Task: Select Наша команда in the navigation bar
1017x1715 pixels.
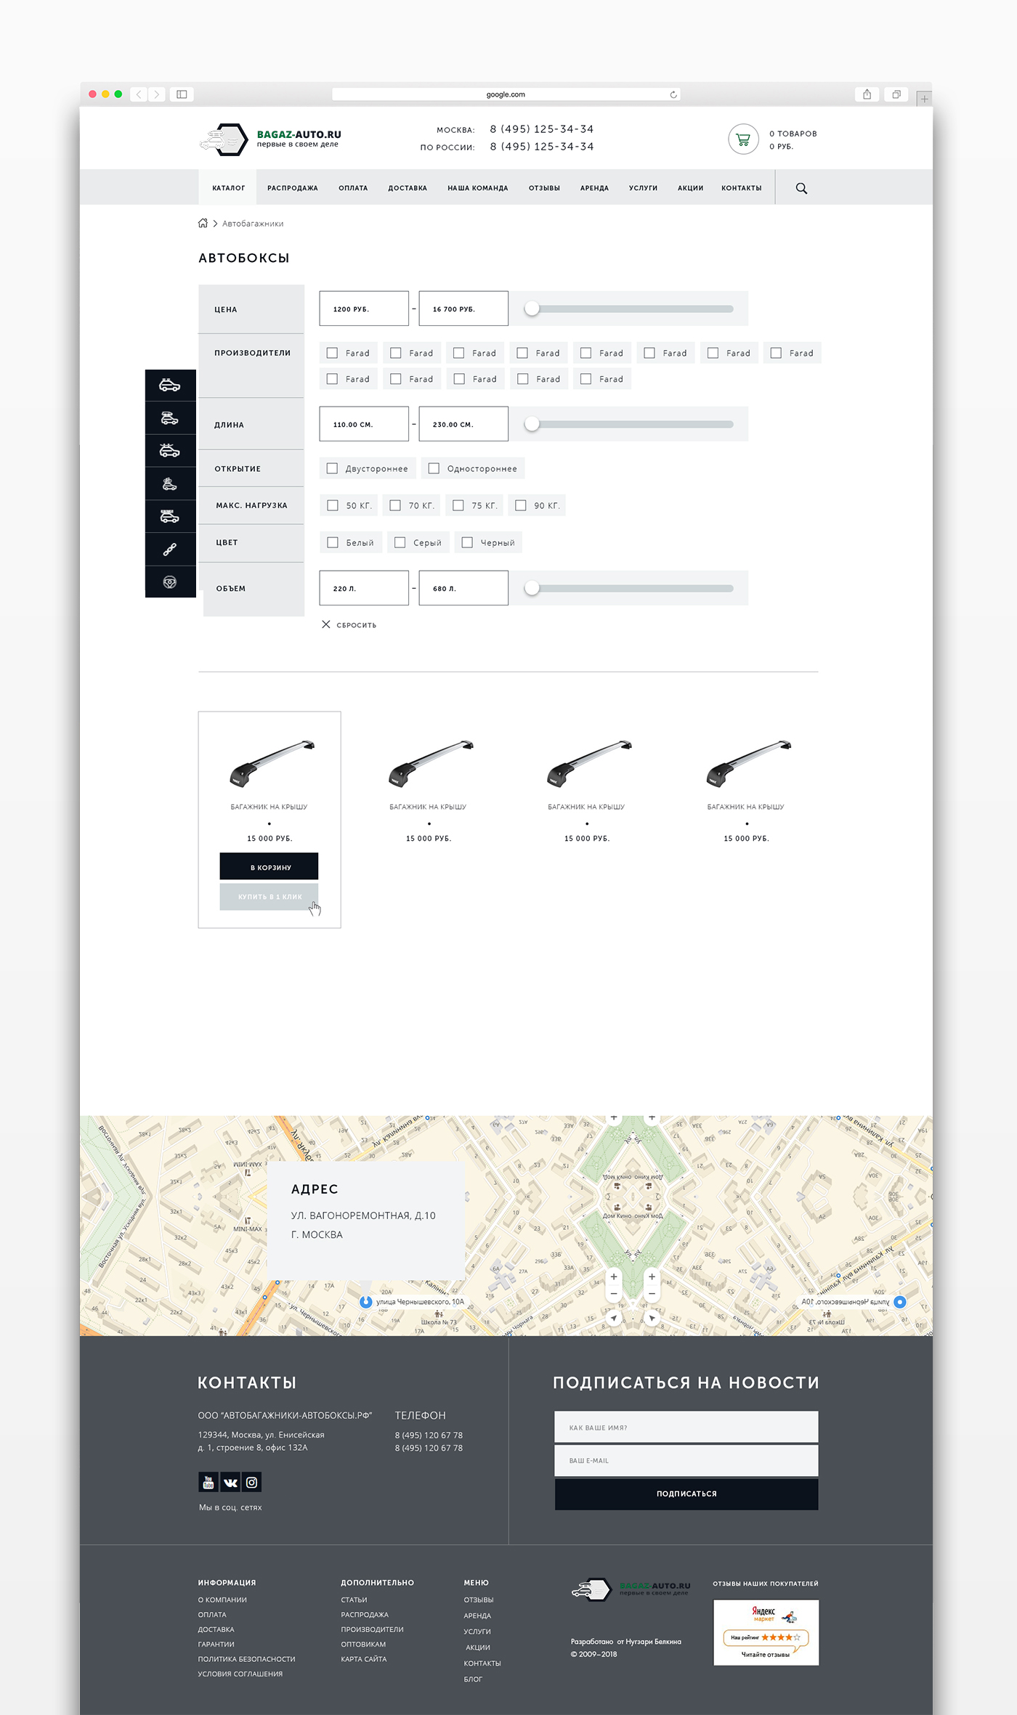Action: tap(478, 188)
